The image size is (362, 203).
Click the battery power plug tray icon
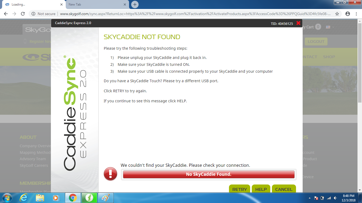(x=322, y=198)
